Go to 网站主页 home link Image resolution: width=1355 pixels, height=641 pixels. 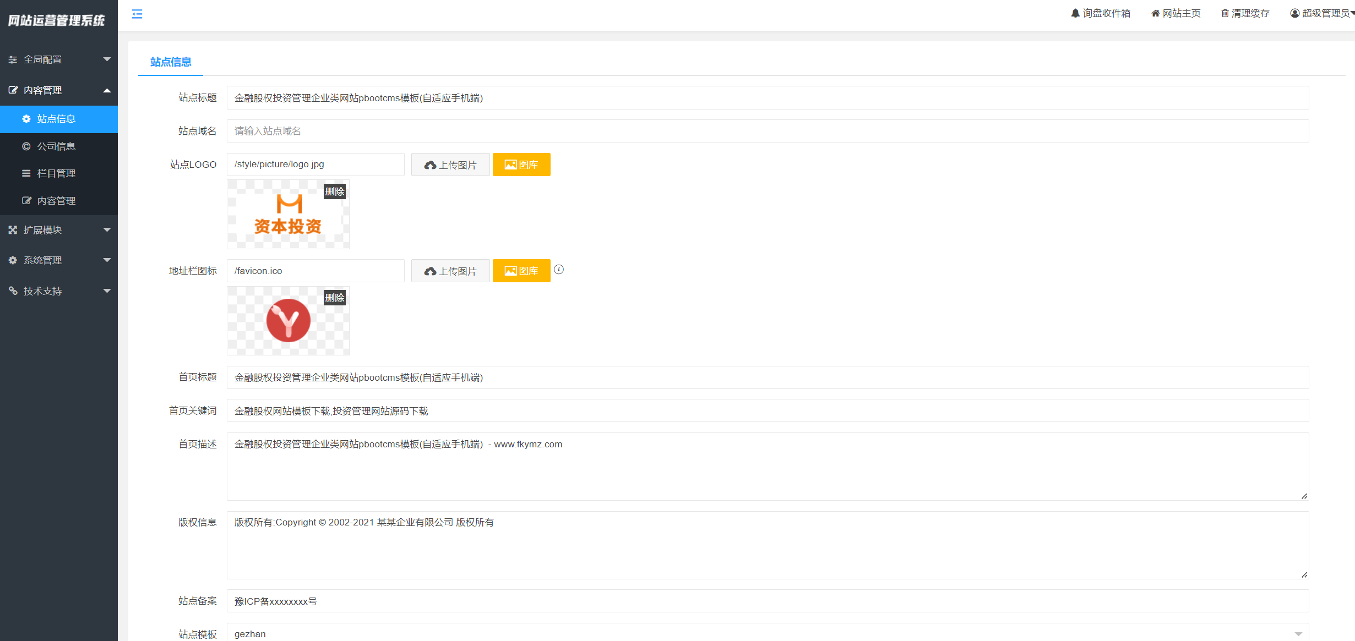[x=1176, y=13]
